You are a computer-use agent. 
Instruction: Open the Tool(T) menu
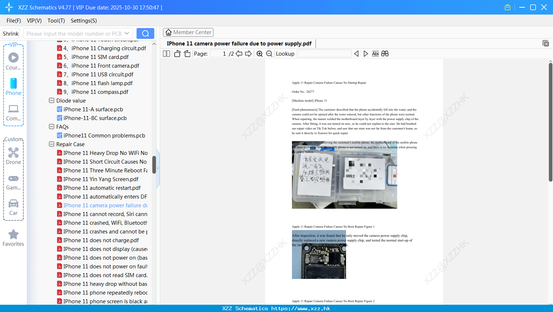click(56, 21)
